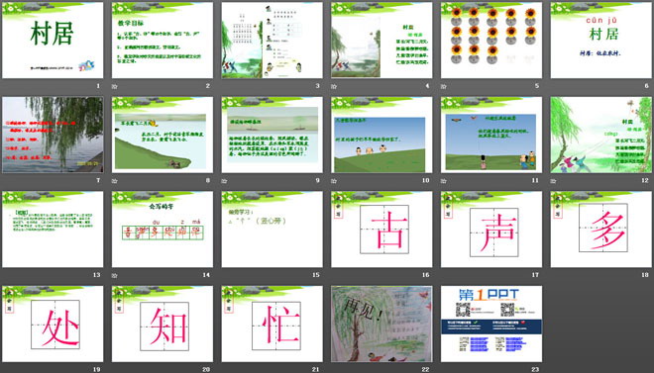Image resolution: width=654 pixels, height=373 pixels.
Task: Click the slide number label 18
Action: click(x=645, y=275)
